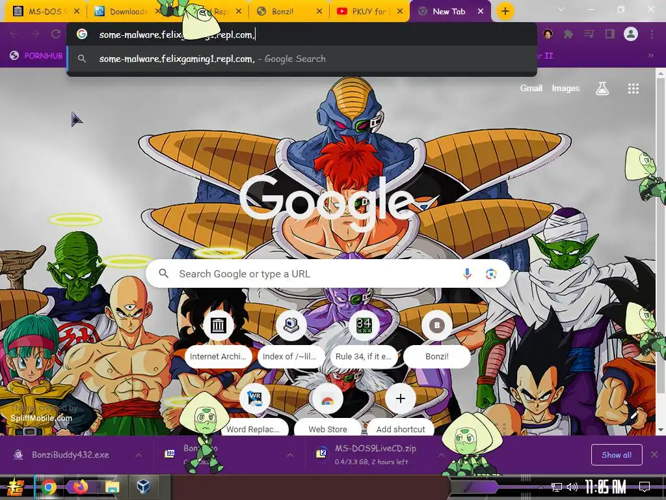Viewport: 666px width, 500px height.
Task: Close the PKUY YouTube tab
Action: point(400,12)
